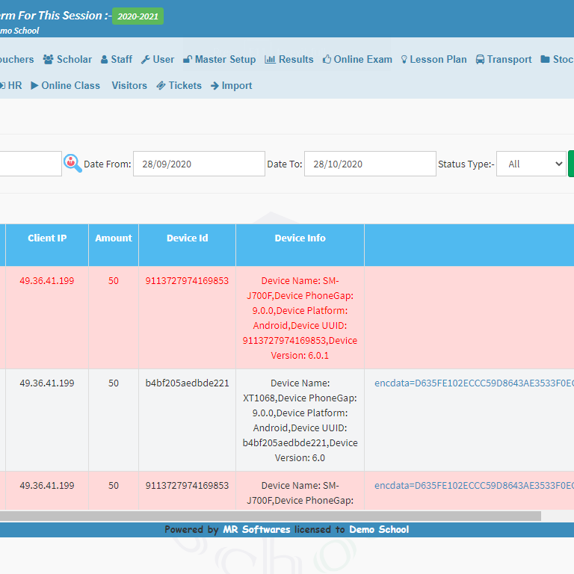The height and width of the screenshot is (574, 574).
Task: Click the Date To input field
Action: click(370, 164)
